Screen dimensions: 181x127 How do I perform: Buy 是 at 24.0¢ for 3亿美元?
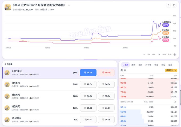coord(88,96)
